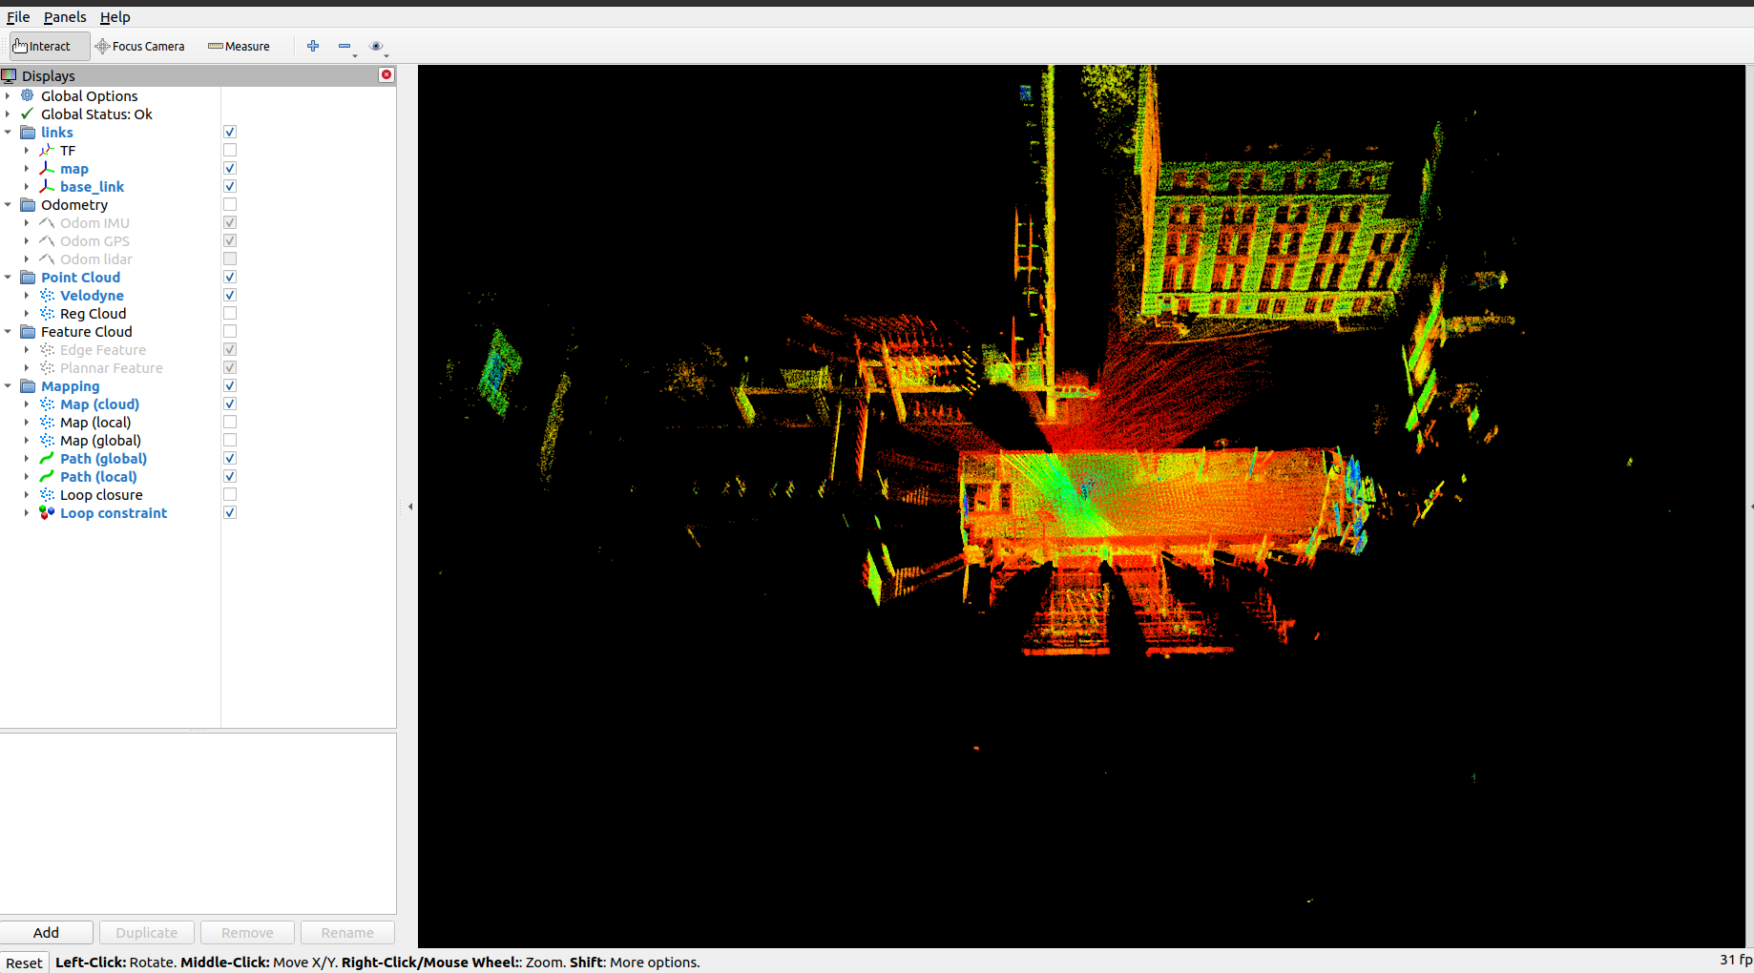Click the Reset button
This screenshot has width=1754, height=973.
(x=24, y=963)
